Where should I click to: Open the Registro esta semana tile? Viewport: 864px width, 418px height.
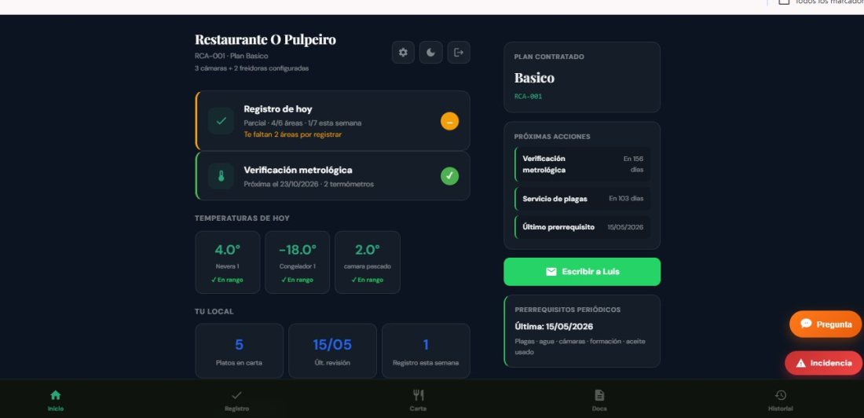(426, 351)
